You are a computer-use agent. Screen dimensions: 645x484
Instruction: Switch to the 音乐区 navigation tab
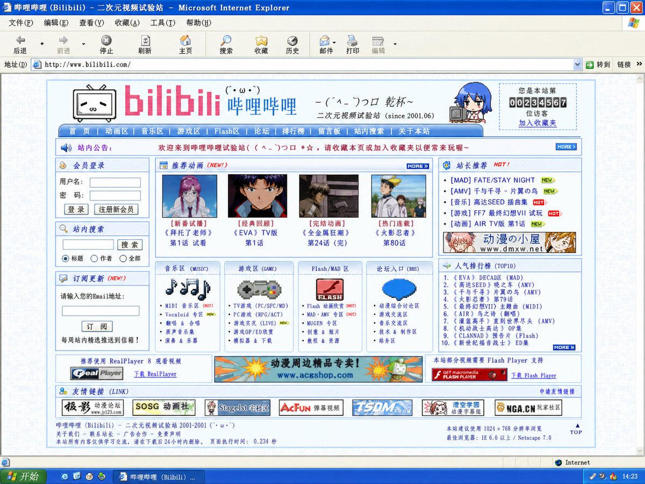click(x=152, y=131)
